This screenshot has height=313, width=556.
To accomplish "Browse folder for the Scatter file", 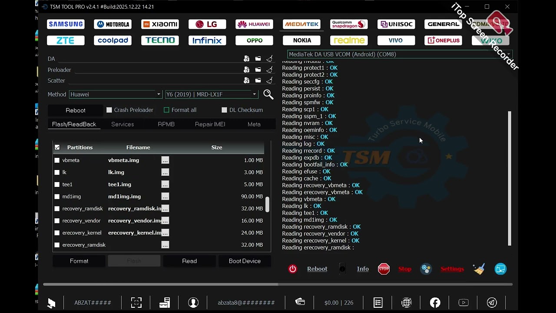I will click(x=258, y=80).
